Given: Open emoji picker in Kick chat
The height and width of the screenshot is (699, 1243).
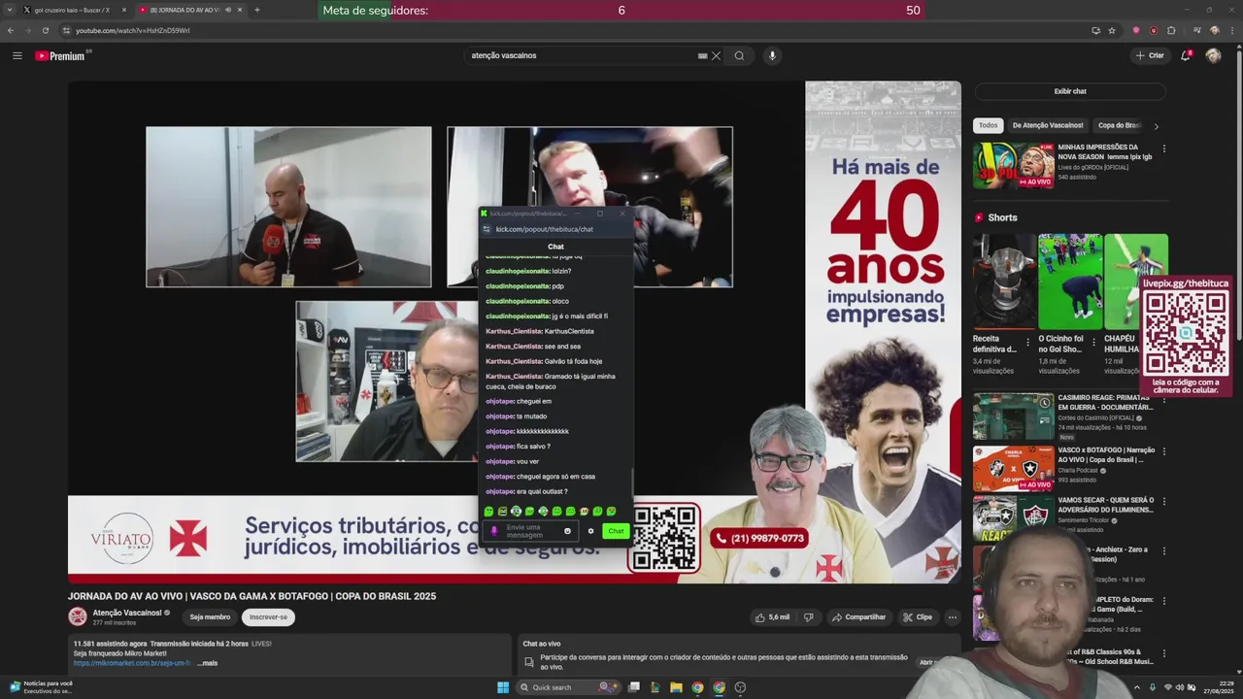Looking at the screenshot, I should 567,531.
